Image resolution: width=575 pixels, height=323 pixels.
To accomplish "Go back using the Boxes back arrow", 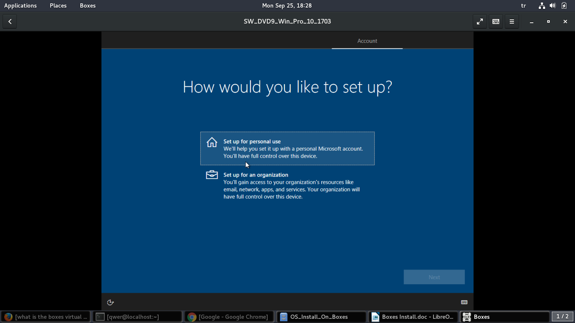I will [10, 21].
